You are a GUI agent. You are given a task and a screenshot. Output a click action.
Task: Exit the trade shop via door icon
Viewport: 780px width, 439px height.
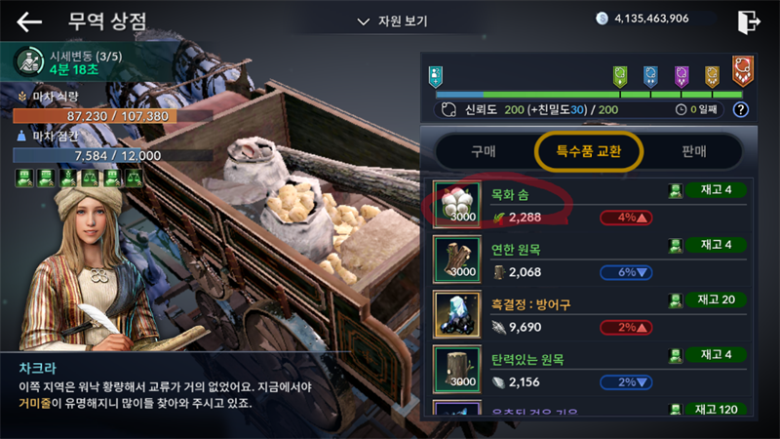pyautogui.click(x=749, y=21)
